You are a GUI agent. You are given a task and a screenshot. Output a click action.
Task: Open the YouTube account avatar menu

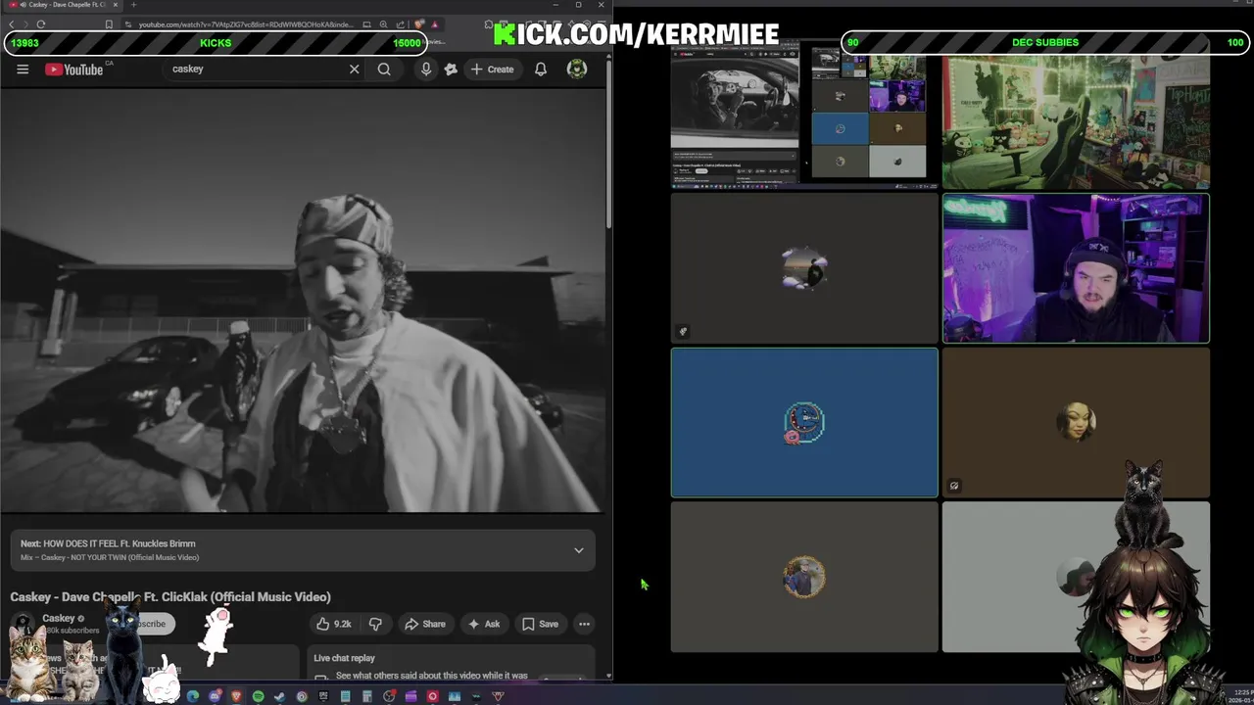coord(577,70)
